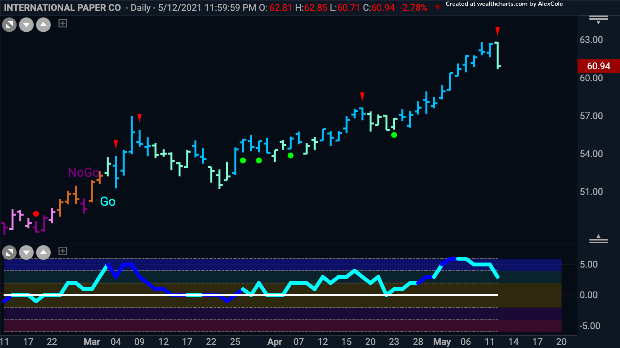Click the scale-up icon at bottom of price axis
This screenshot has width=620, height=348.
click(599, 239)
